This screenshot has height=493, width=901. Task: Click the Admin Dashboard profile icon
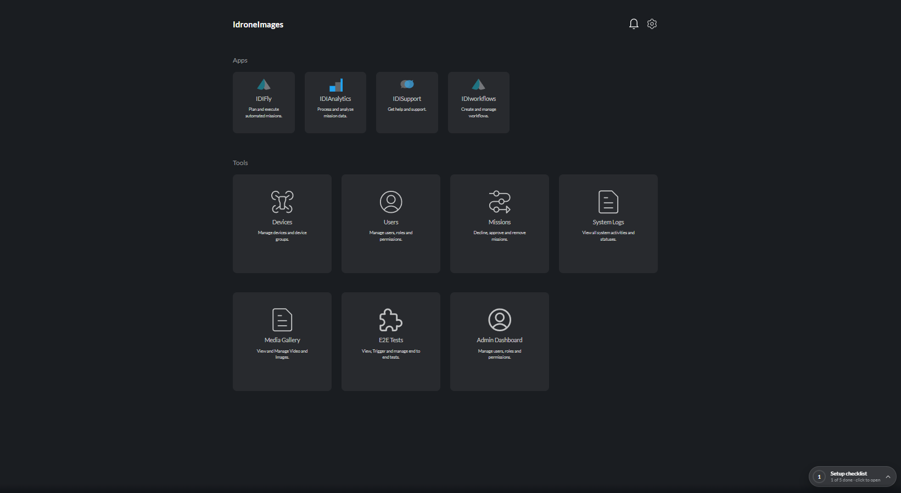(500, 320)
